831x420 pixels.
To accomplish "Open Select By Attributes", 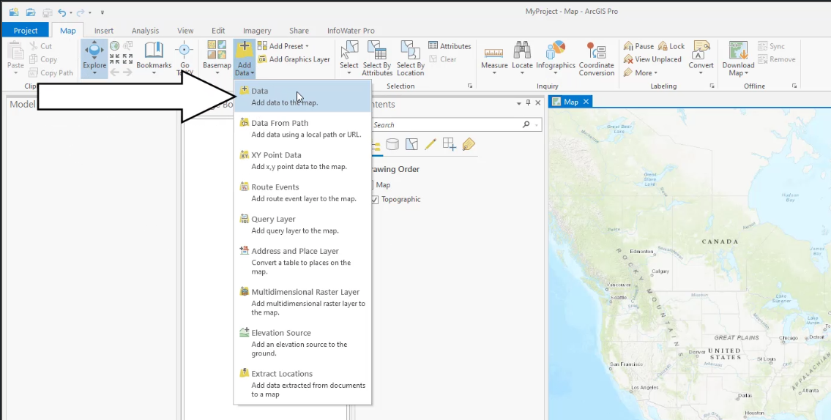I will [x=377, y=58].
